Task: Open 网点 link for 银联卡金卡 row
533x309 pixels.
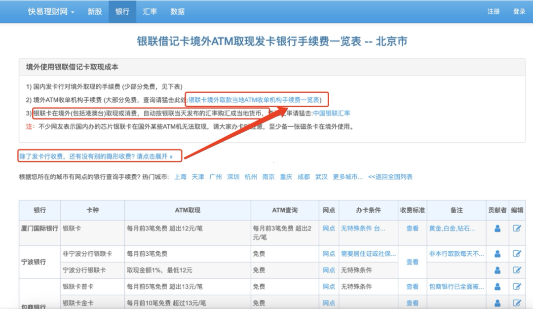Action: click(x=329, y=303)
